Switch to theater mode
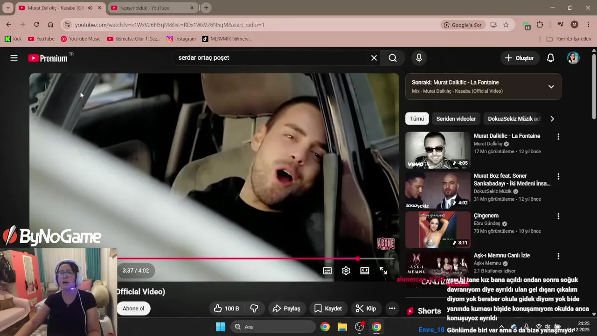Viewport: 597px width, 336px height. point(365,271)
